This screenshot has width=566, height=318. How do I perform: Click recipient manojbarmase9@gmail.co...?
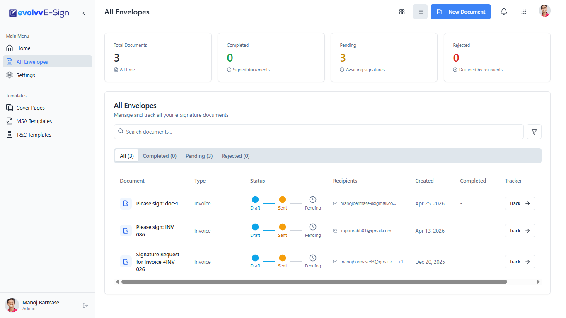368,204
